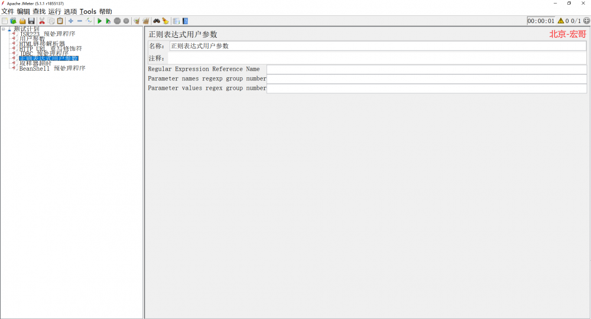Image resolution: width=591 pixels, height=319 pixels.
Task: Click the Reset search brush icon
Action: (165, 21)
